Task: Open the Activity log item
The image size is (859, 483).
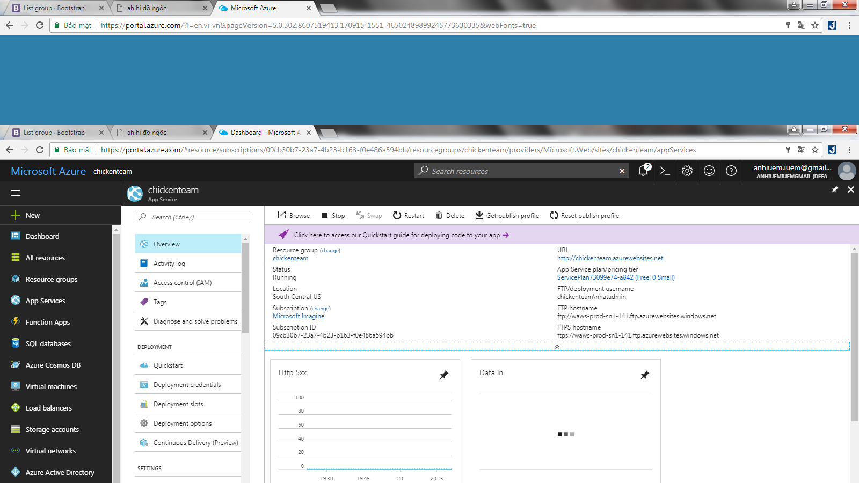Action: (x=188, y=263)
